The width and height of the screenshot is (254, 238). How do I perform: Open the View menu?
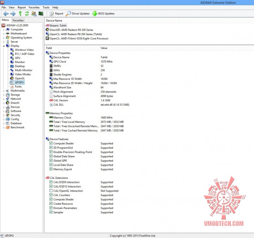pos(12,7)
